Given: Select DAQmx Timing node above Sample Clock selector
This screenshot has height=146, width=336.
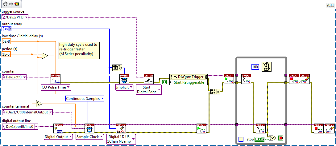Looking at the screenshot, I should tap(89, 128).
